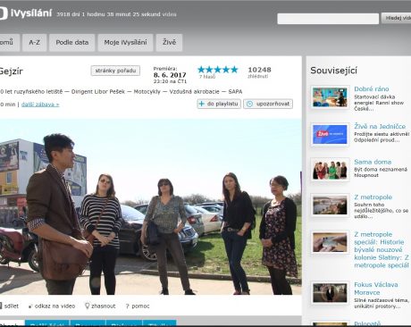The height and width of the screenshot is (327, 411).
Task: Click the stránky pořadu button
Action: 115,71
